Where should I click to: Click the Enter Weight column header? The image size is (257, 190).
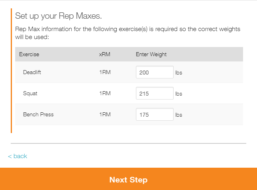pyautogui.click(x=151, y=54)
